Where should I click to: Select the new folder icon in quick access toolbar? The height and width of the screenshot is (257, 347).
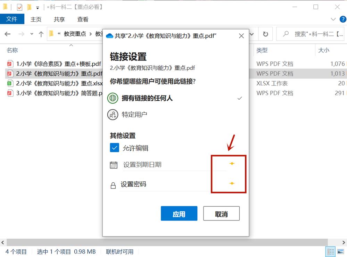29,7
